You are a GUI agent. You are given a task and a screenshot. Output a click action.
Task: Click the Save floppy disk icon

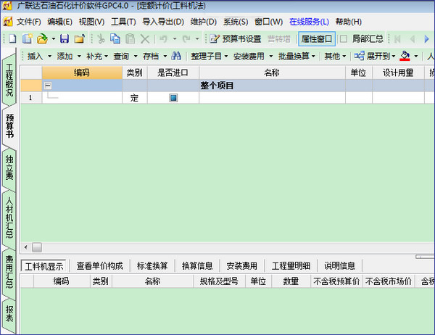pyautogui.click(x=65, y=39)
